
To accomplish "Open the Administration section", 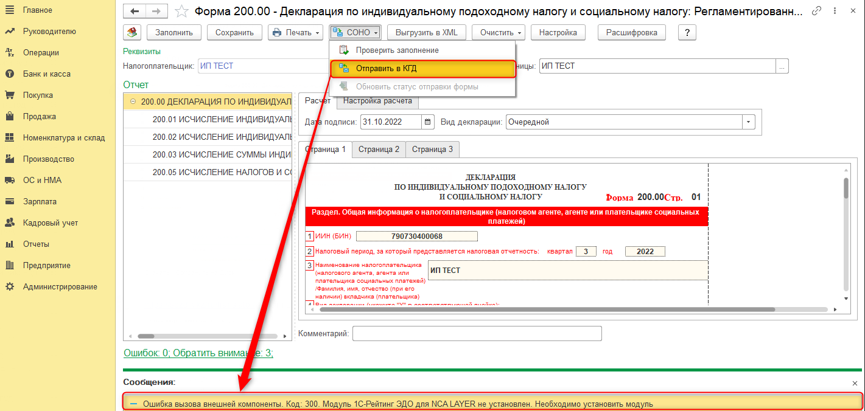I will pos(60,286).
